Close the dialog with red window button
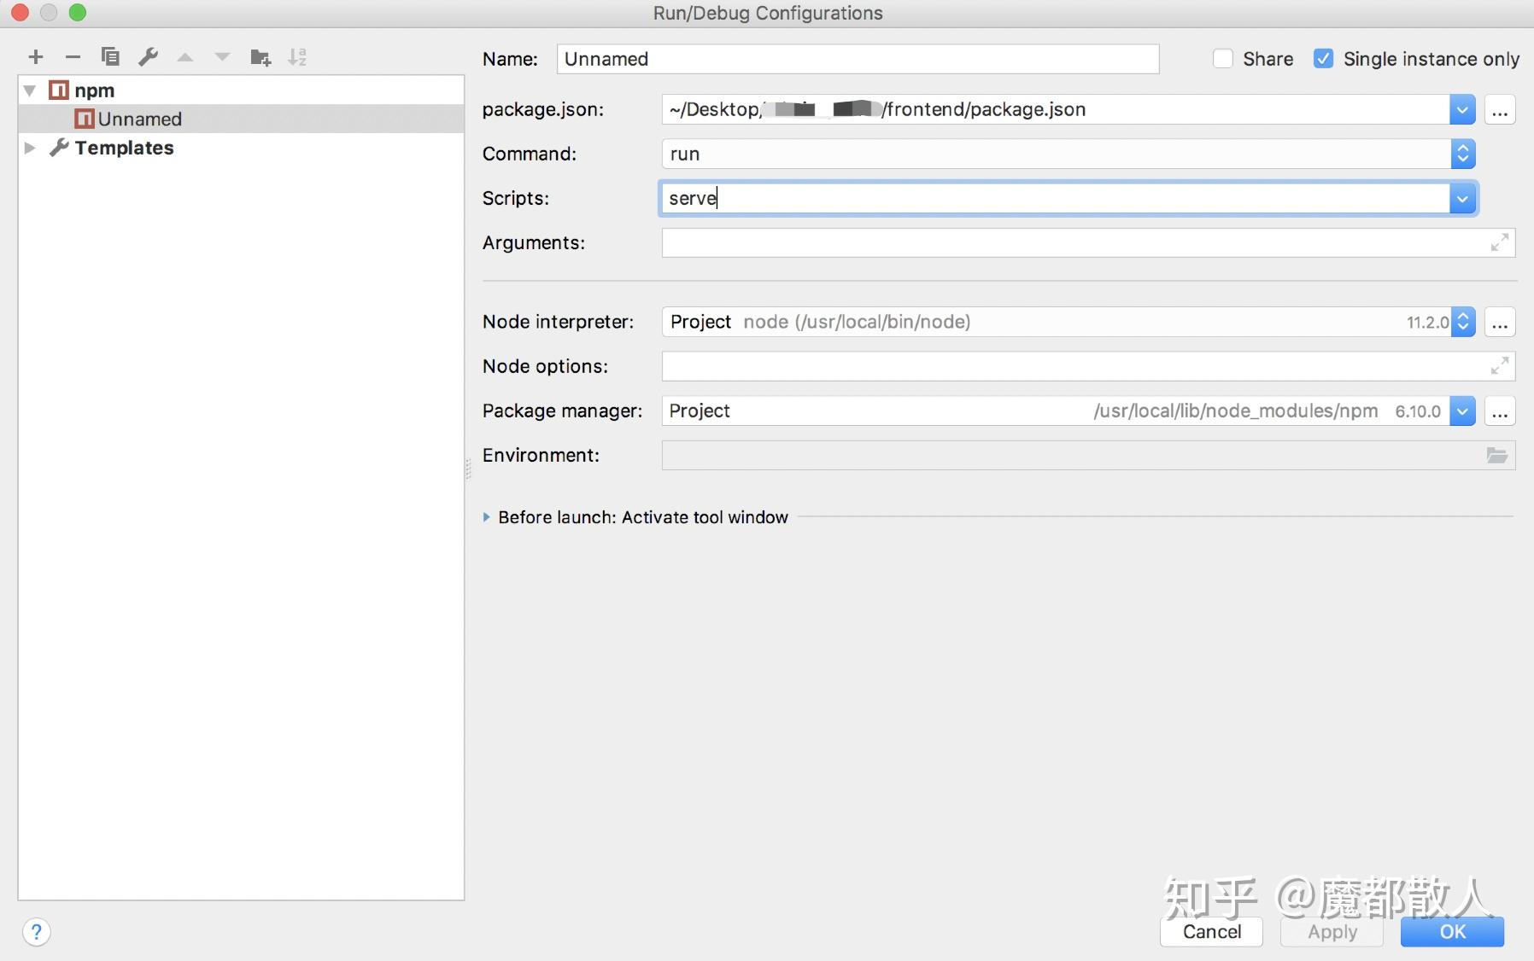 point(20,13)
